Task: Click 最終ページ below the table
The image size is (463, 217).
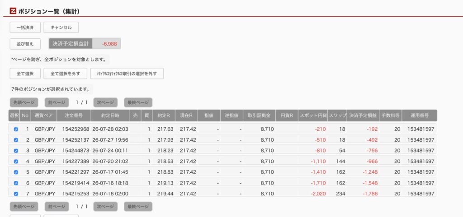Action: tap(138, 207)
